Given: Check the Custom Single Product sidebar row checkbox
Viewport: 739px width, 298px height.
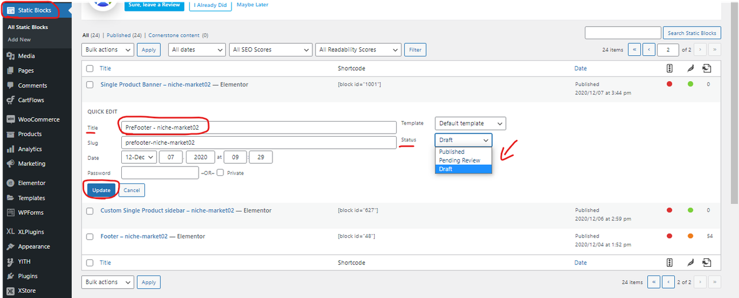Looking at the screenshot, I should click(89, 211).
